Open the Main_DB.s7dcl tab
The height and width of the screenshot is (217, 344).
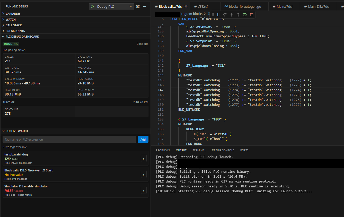click(x=319, y=6)
